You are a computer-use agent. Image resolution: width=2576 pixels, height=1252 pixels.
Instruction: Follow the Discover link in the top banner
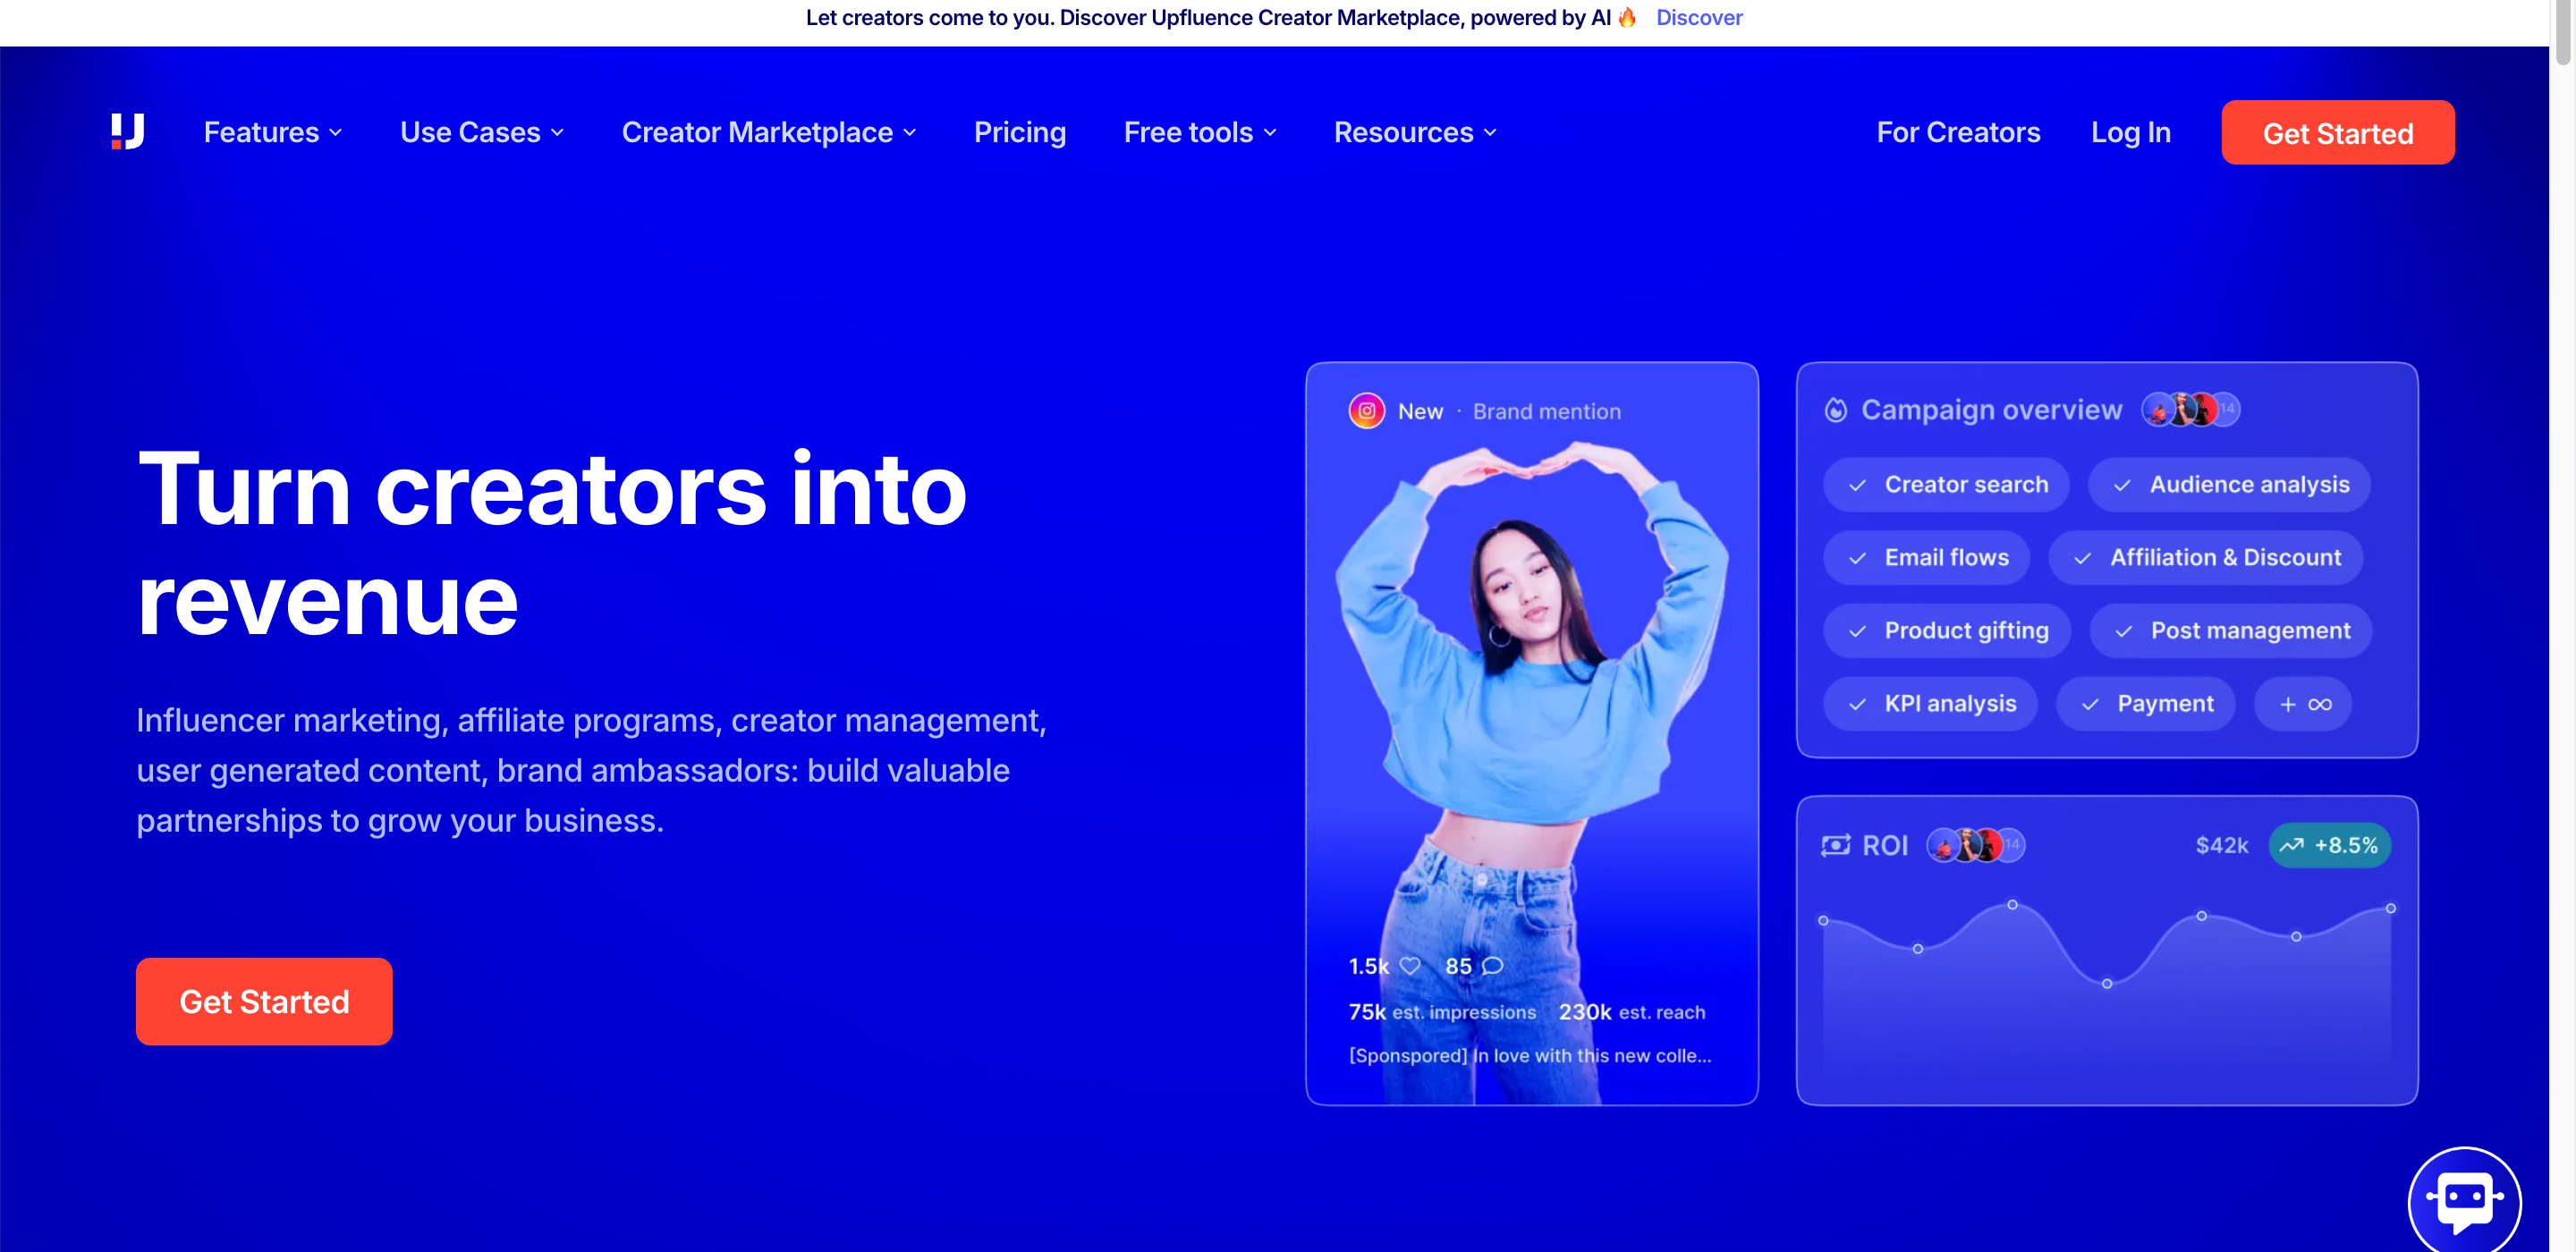[x=1699, y=17]
